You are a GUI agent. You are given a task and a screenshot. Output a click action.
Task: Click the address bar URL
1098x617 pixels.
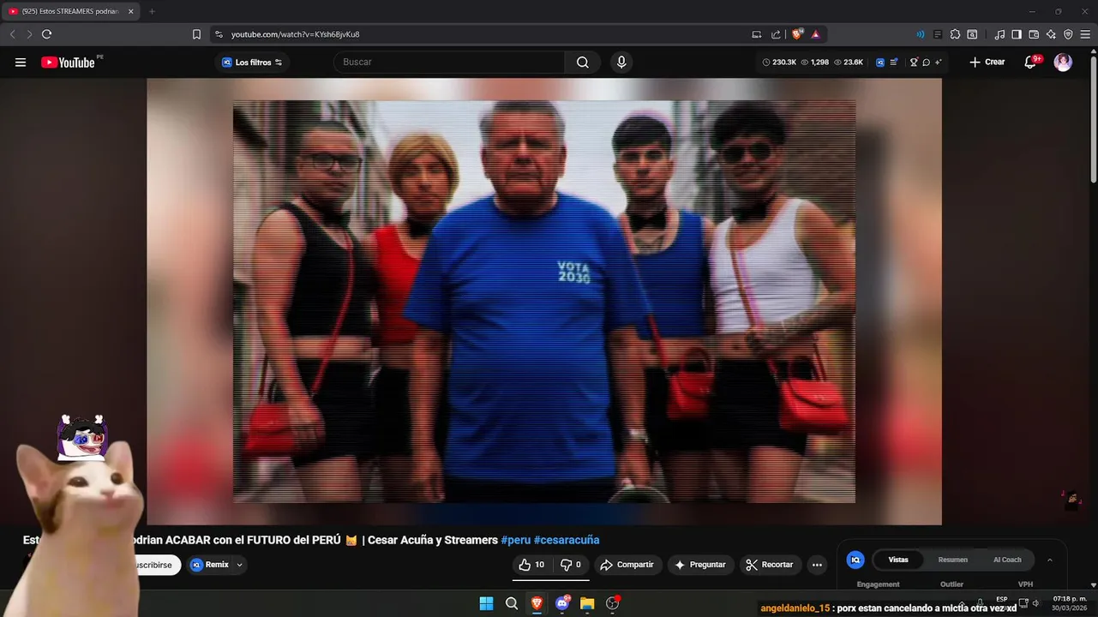click(296, 34)
